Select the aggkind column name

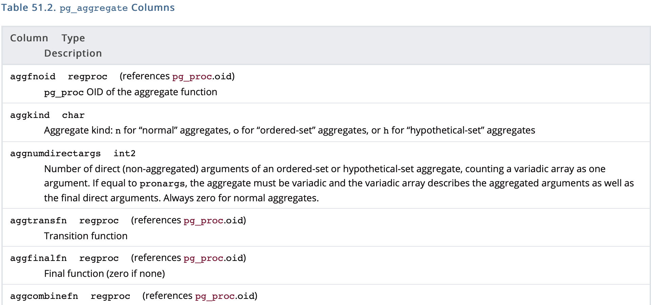click(30, 115)
